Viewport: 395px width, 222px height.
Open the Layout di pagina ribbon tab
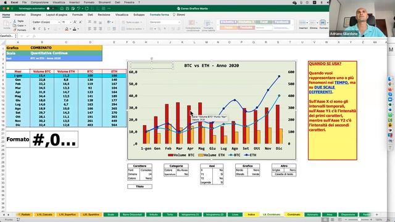point(57,15)
